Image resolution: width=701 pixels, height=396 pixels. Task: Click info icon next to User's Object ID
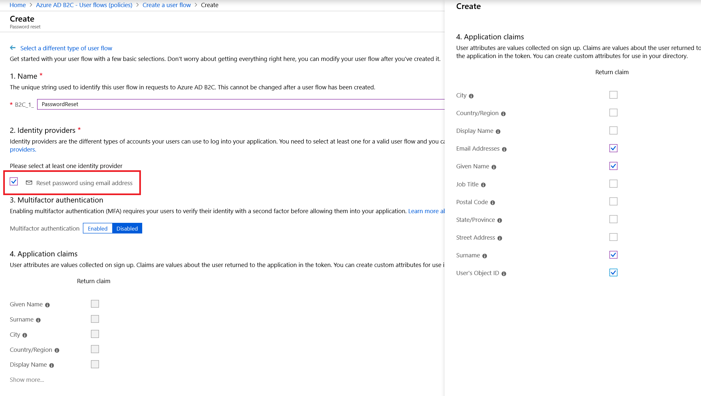(x=504, y=273)
